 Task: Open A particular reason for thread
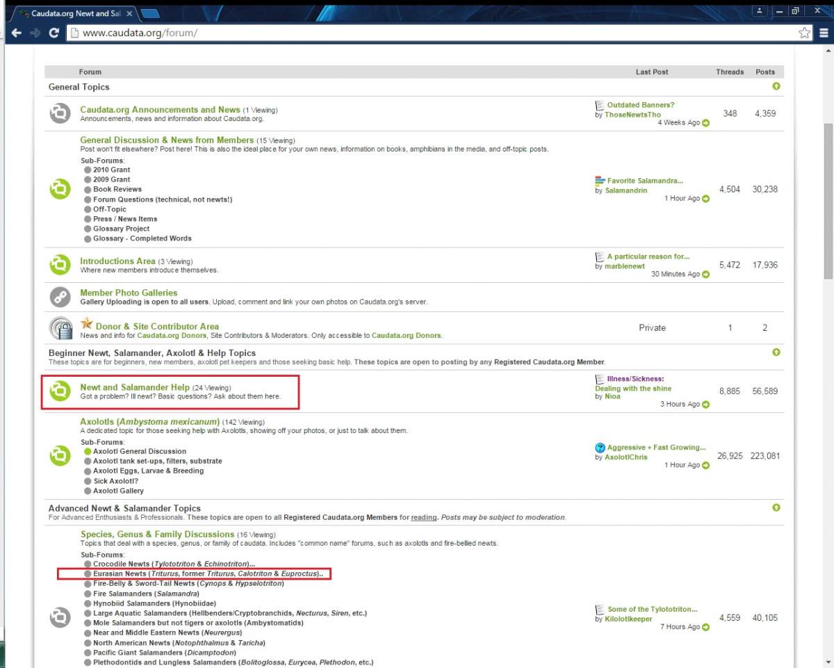click(x=648, y=256)
